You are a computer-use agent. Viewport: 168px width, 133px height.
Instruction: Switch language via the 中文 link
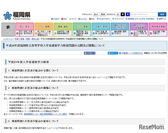coord(65,19)
